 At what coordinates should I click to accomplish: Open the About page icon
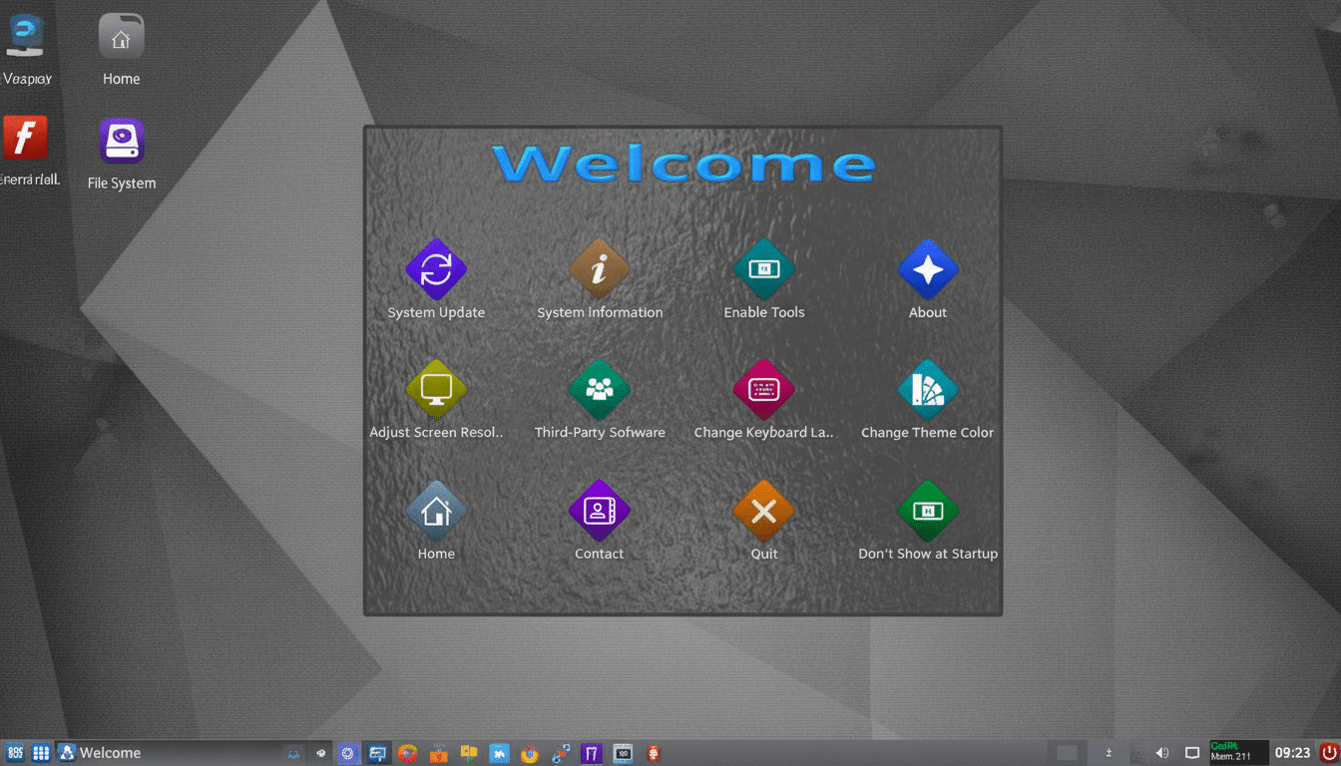click(x=927, y=269)
